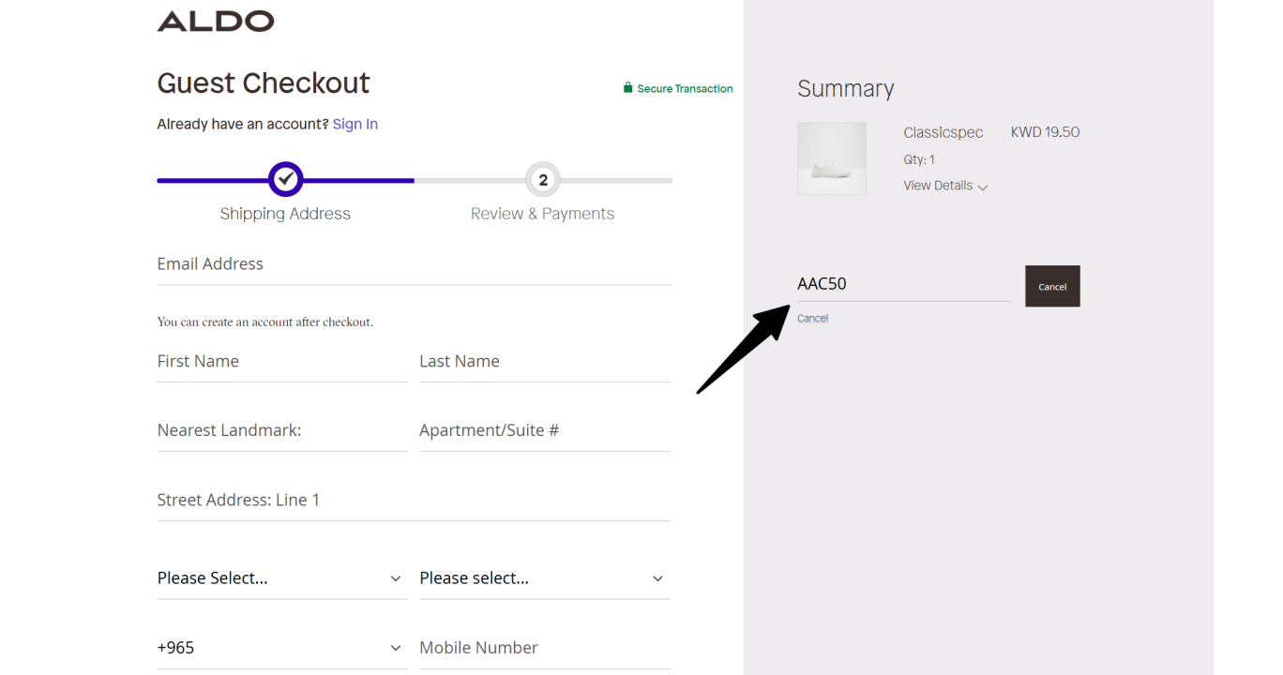This screenshot has width=1283, height=675.
Task: Click the Review & Payments step label
Action: click(542, 214)
